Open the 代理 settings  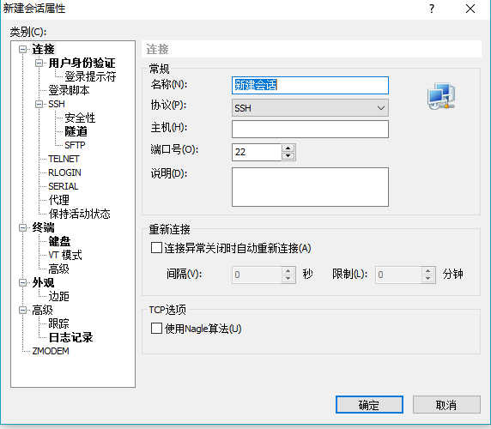click(x=59, y=200)
